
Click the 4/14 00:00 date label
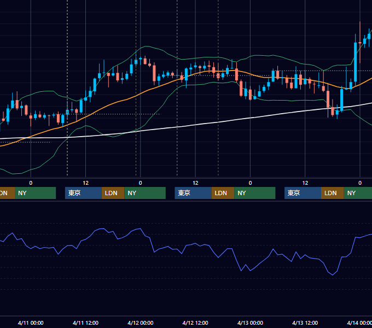(x=359, y=323)
